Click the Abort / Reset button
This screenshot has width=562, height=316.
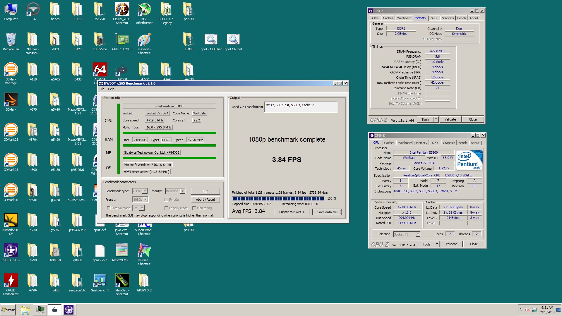point(205,200)
